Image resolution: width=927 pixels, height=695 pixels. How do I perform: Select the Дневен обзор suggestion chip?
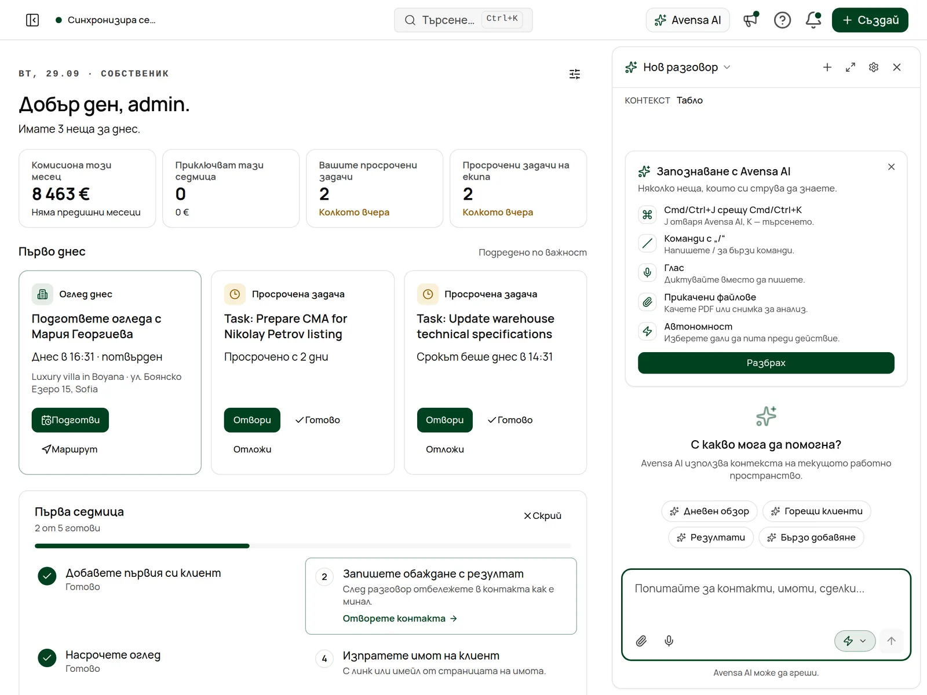click(709, 511)
